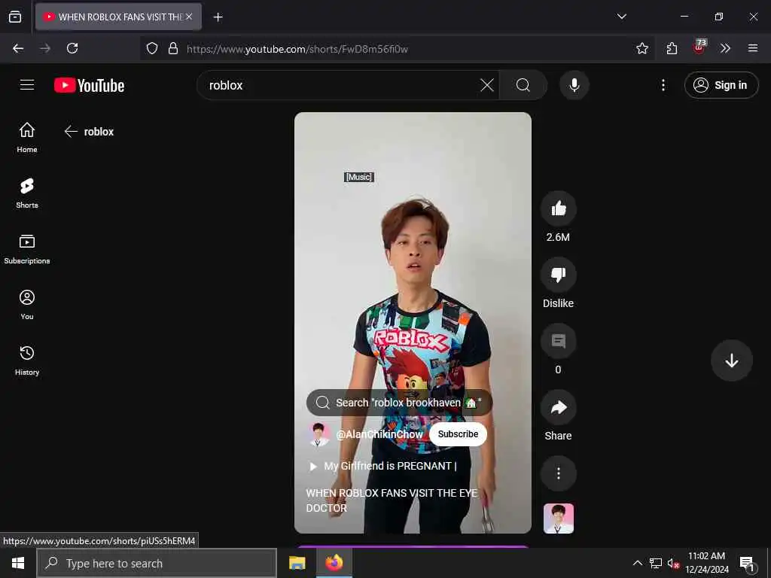Close the WHEN ROBLOX FANS tab
Screen dimensions: 771x578
pyautogui.click(x=189, y=17)
